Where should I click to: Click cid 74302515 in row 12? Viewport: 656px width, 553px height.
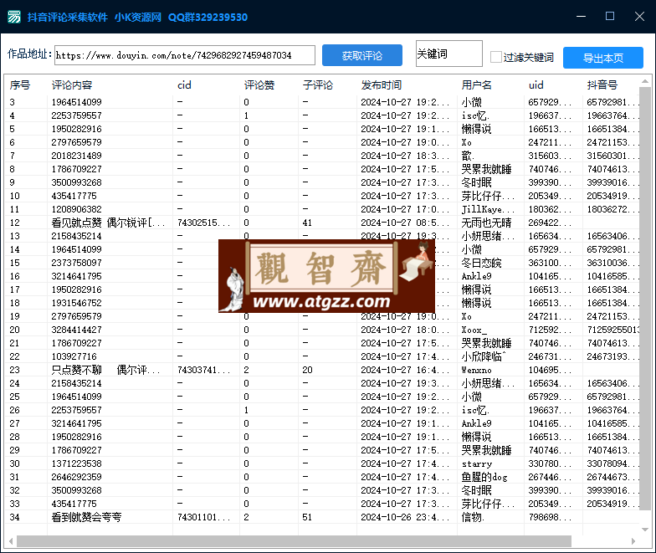(204, 223)
